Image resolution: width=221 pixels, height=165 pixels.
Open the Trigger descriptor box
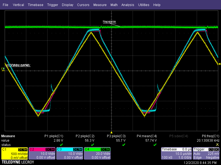pyautogui.click(x=206, y=153)
